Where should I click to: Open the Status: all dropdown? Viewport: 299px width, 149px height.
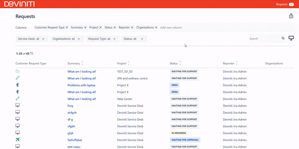point(134,39)
